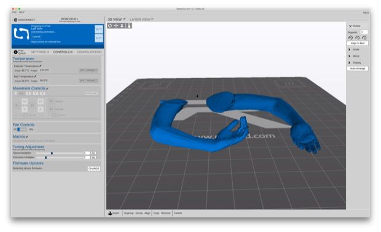Click extruder temperature readout 33.7° tile
Viewport: 381px width, 232px height.
[99, 30]
